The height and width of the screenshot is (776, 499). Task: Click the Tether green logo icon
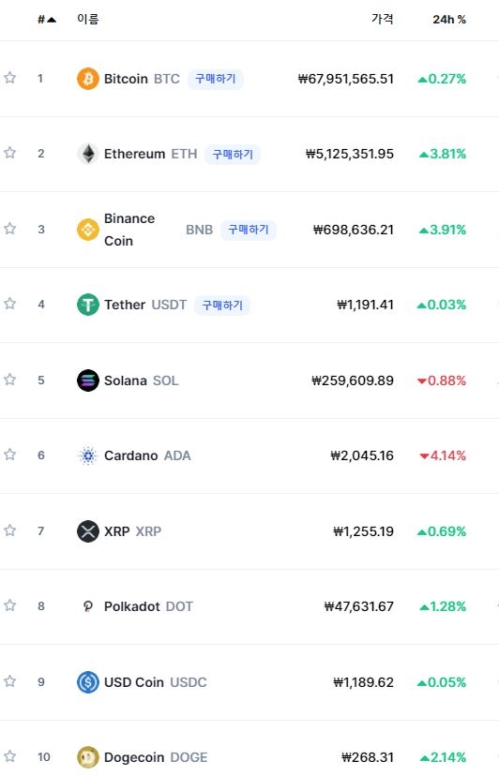(88, 305)
